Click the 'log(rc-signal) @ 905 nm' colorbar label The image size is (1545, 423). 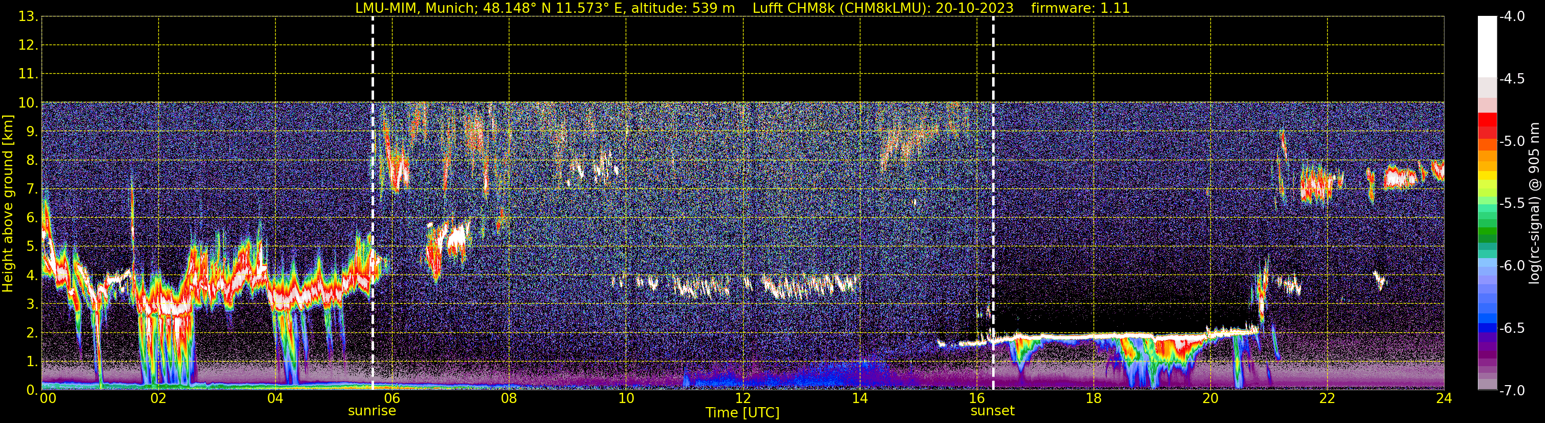click(1534, 203)
